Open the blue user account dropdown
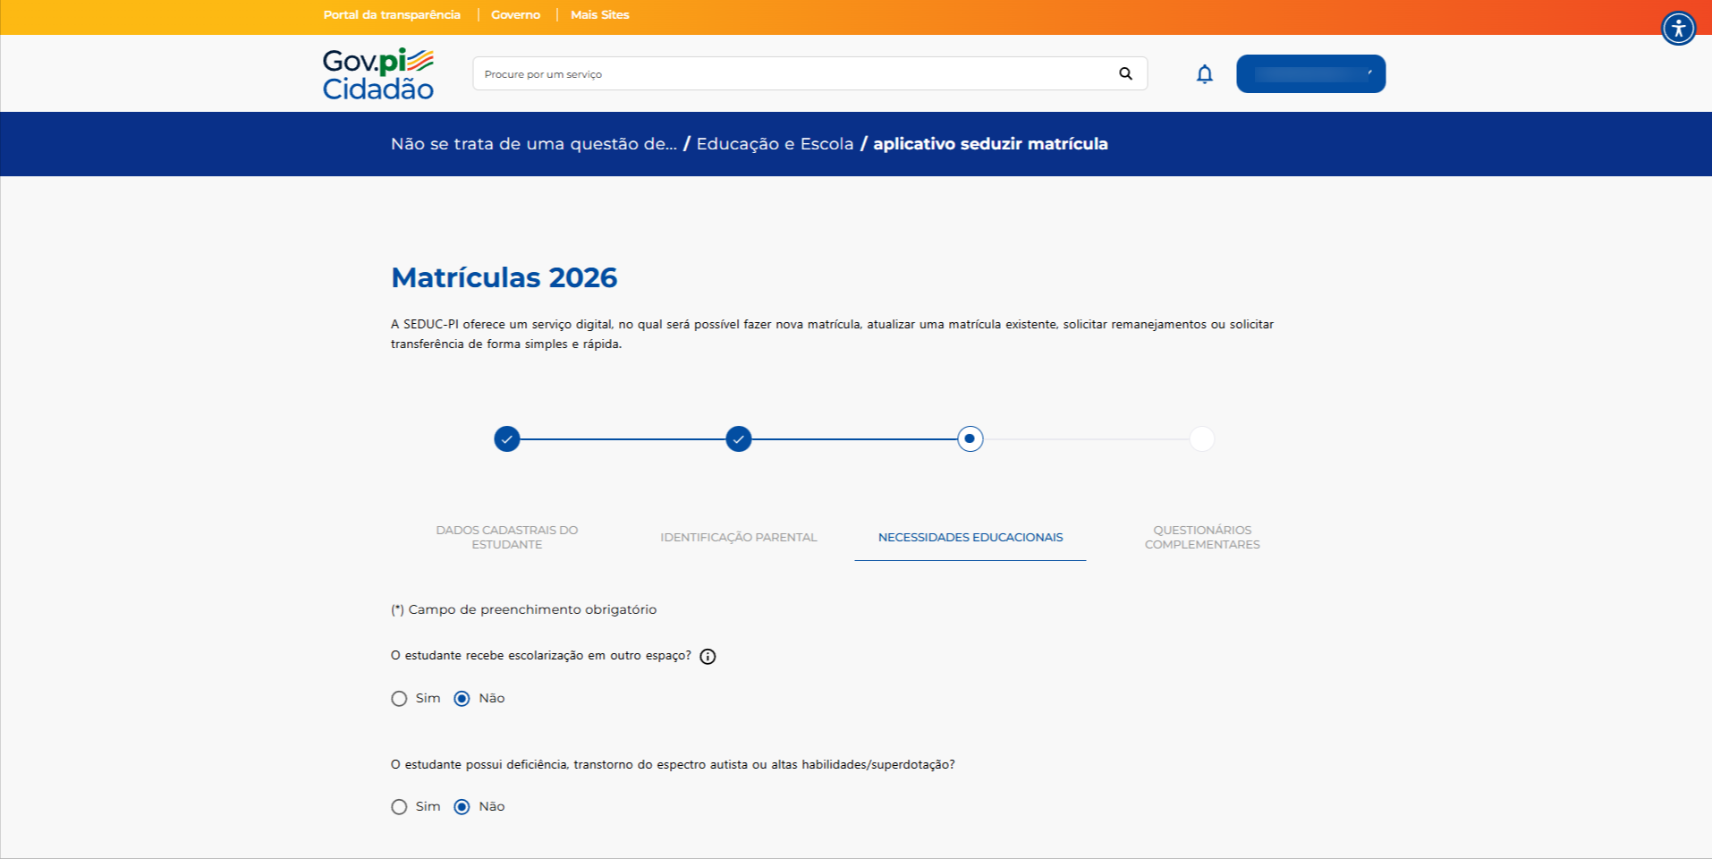 [x=1310, y=74]
